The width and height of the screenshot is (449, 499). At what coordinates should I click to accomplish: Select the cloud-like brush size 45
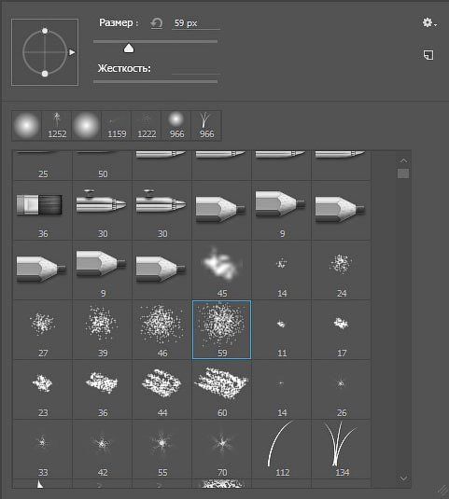coord(221,270)
